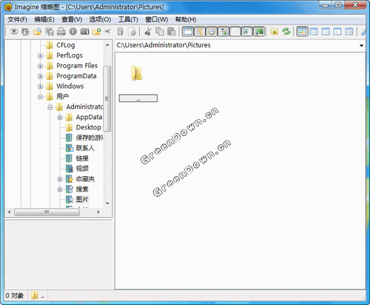Toggle the preview panel landscape button
The width and height of the screenshot is (370, 305).
coord(258,32)
